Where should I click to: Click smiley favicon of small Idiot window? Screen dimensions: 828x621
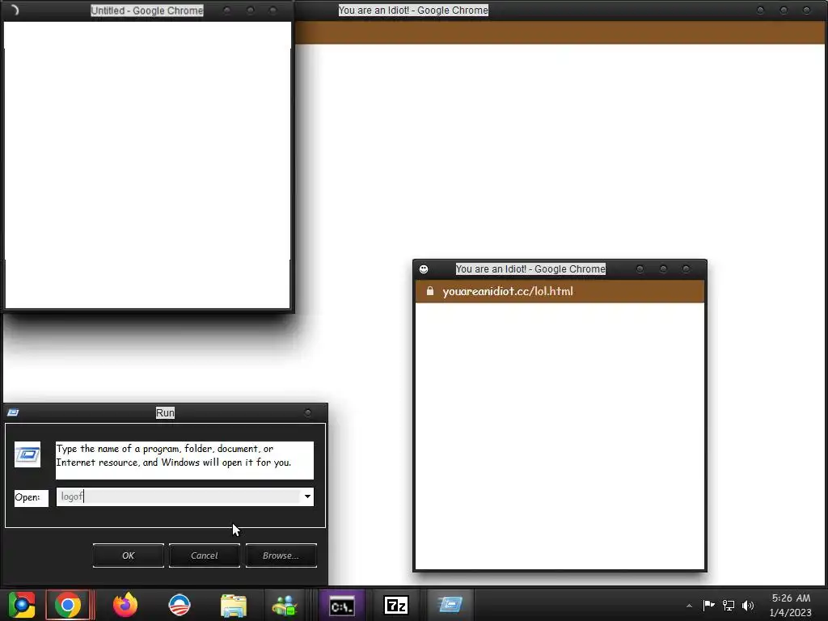[424, 269]
